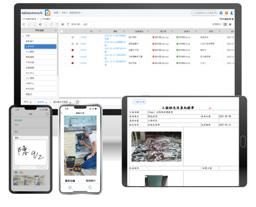
Task: Open the ID column filter arrow
Action: [x=100, y=31]
